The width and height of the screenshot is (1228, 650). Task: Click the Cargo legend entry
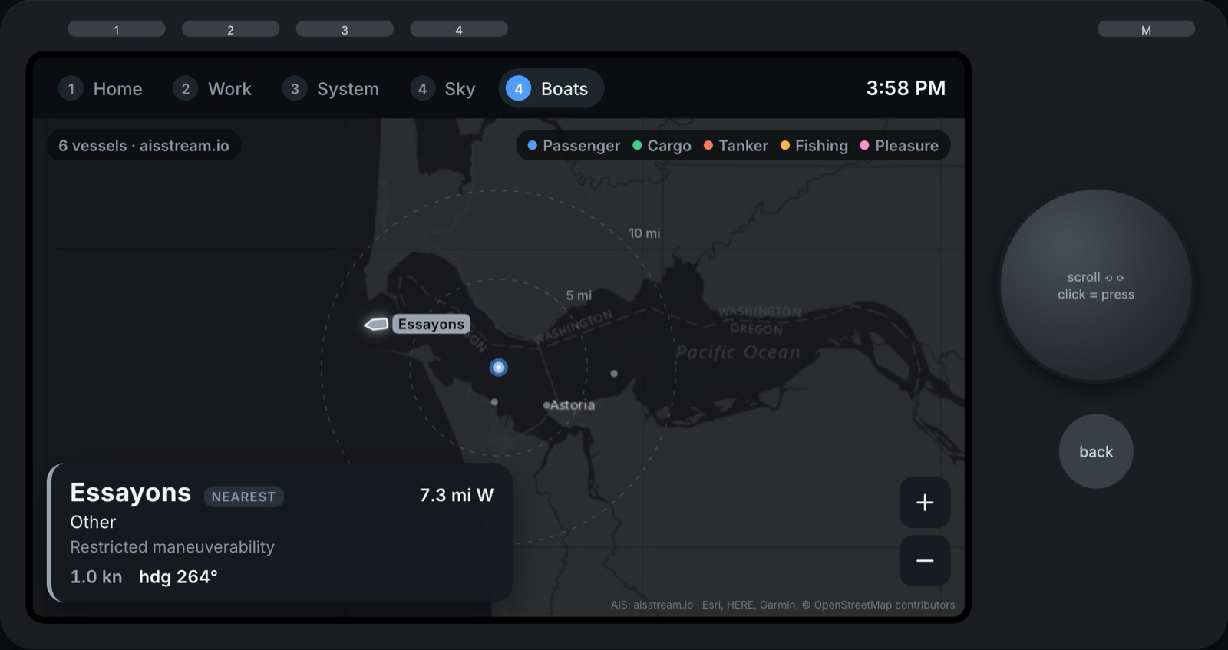pos(662,146)
